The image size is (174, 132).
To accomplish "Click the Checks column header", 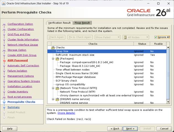I will [93, 44].
